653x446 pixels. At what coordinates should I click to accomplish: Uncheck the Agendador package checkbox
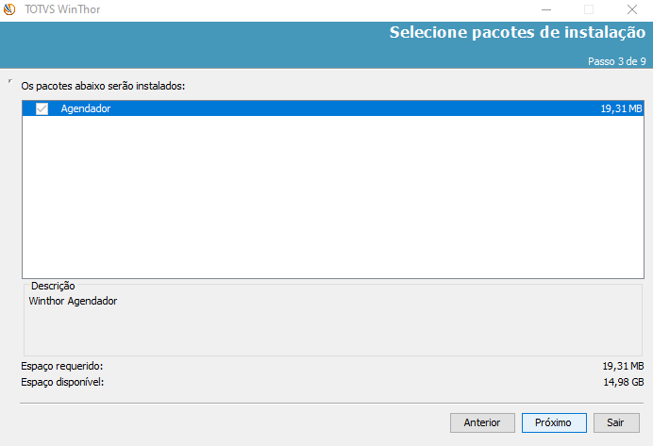pos(42,108)
